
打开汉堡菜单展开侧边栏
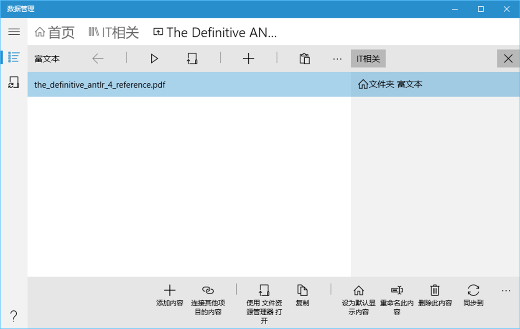click(x=14, y=32)
